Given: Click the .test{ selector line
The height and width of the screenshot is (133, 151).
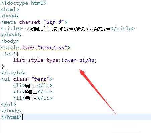Looking at the screenshot, I should coord(10,54).
